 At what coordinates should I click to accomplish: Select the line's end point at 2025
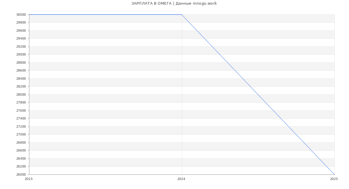334,174
